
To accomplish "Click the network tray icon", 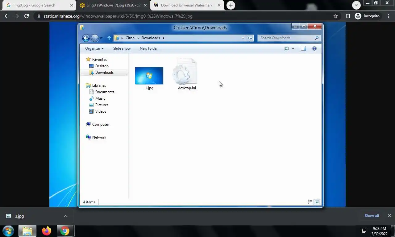I will coord(364,231).
